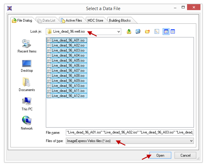
Task: Click the Open button
Action: [160, 155]
